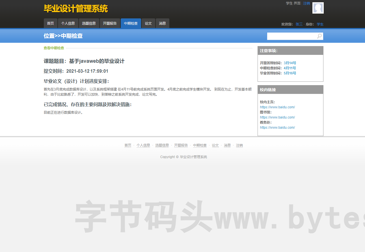Click the text 目前正在进行数据库设计。
The width and height of the screenshot is (365, 252).
point(63,113)
